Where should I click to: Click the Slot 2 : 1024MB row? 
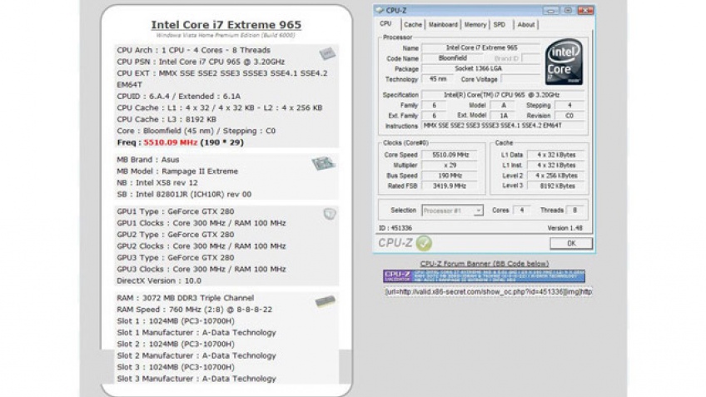[x=175, y=345]
